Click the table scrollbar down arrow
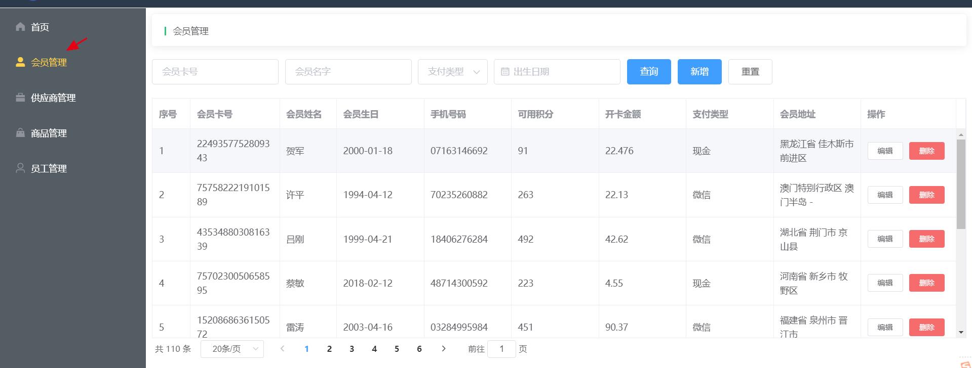Viewport: 972px width, 368px height. point(961,333)
